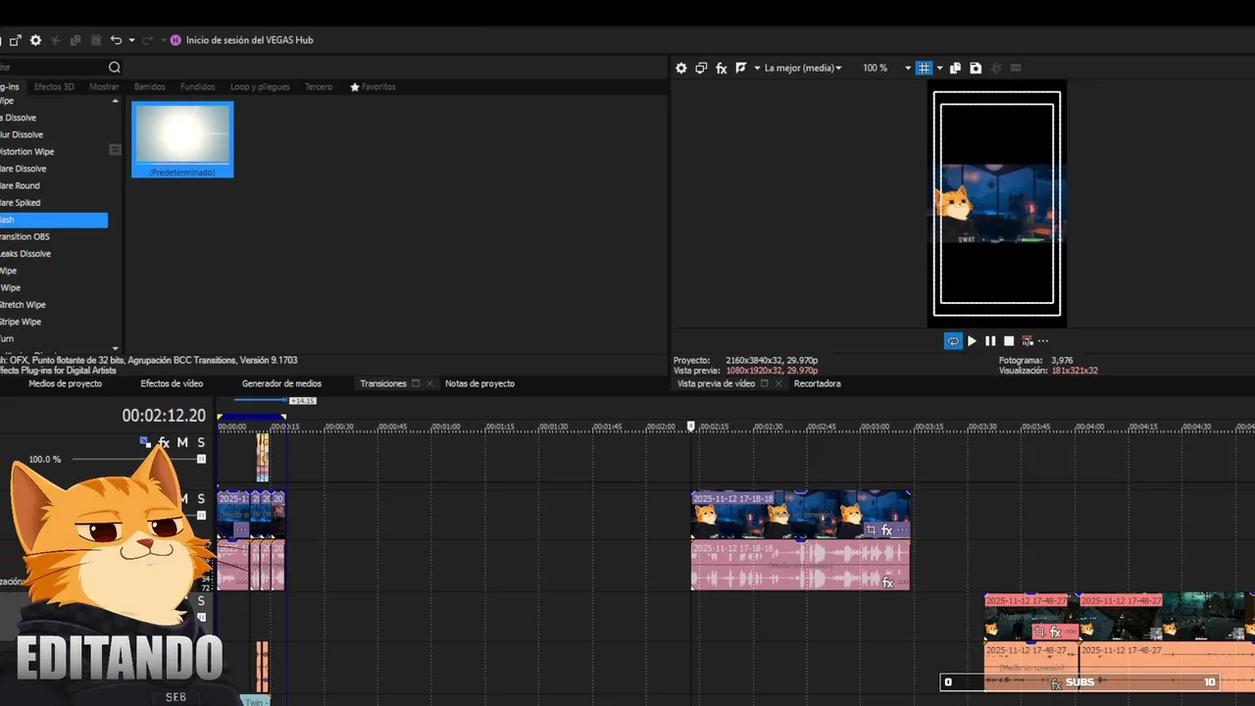Viewport: 1255px width, 706px height.
Task: Click the timeline cursor marker at 00:02:12
Action: 691,426
